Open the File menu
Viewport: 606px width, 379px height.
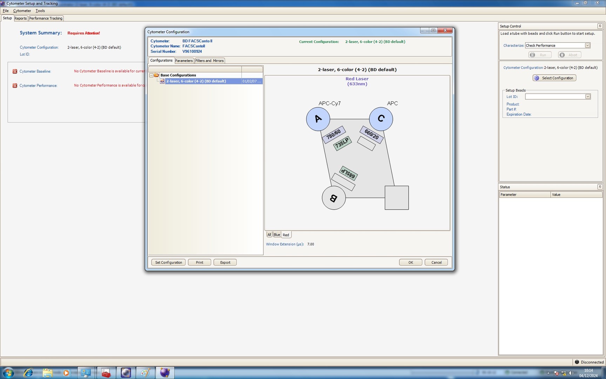[x=6, y=11]
